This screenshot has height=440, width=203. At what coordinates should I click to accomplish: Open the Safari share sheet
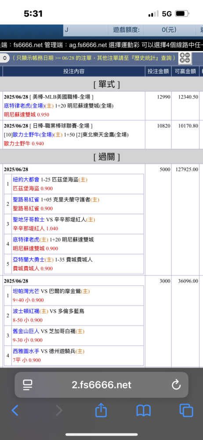[101, 410]
